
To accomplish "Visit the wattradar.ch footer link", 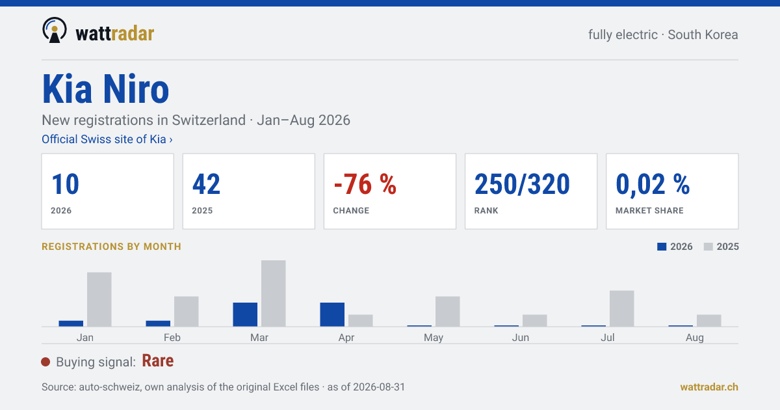I will pos(709,387).
